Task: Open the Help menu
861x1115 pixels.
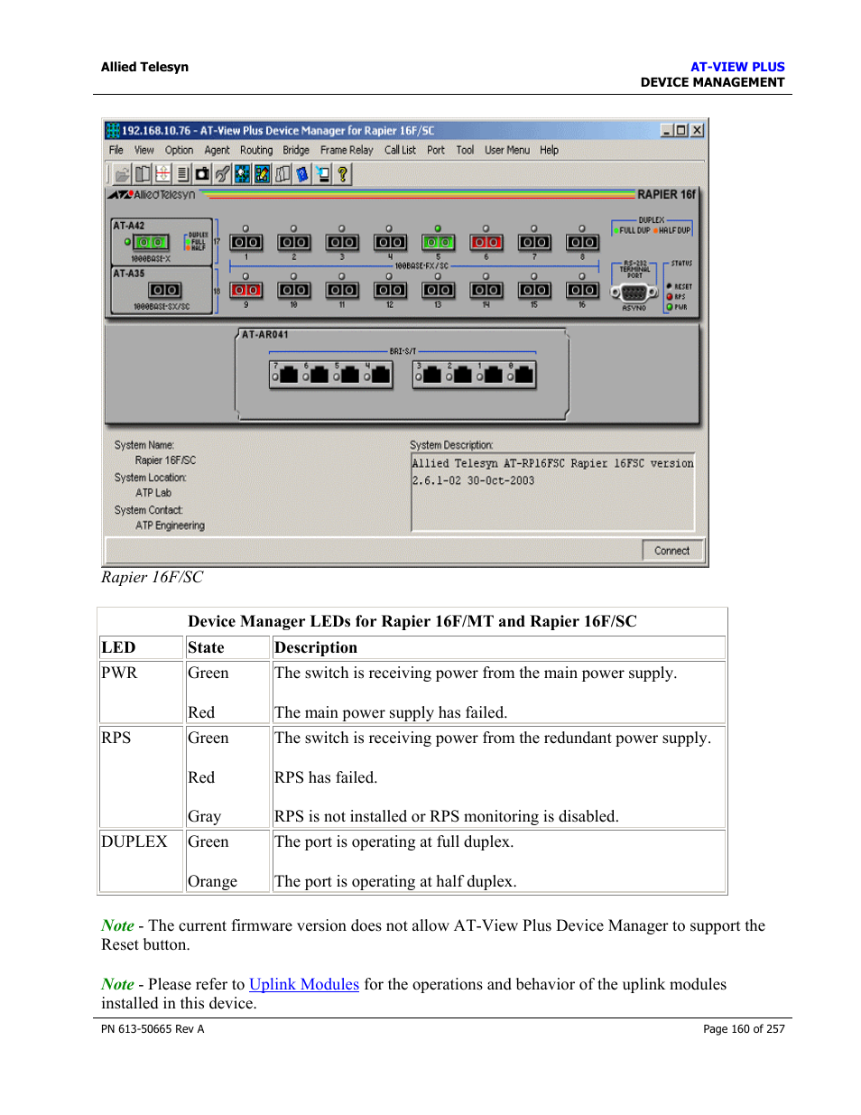Action: click(550, 150)
